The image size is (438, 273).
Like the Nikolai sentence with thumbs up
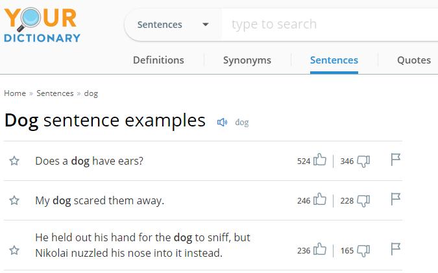[319, 250]
